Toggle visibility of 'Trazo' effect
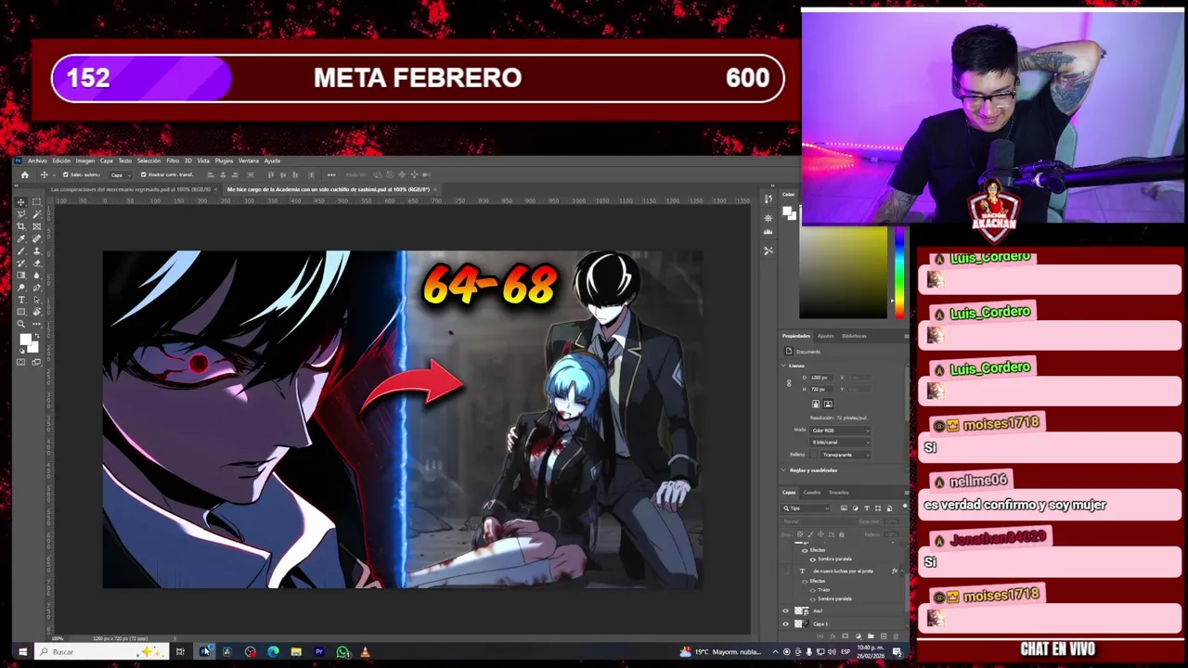The width and height of the screenshot is (1188, 668). tap(813, 590)
